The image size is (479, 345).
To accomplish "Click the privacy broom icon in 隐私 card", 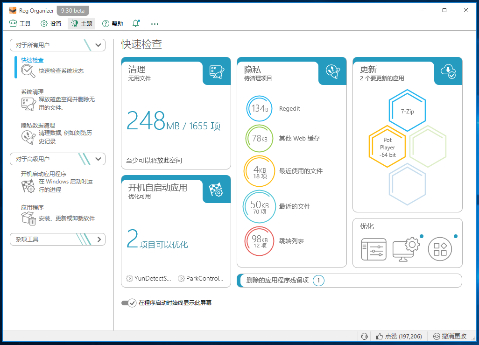I will click(332, 71).
